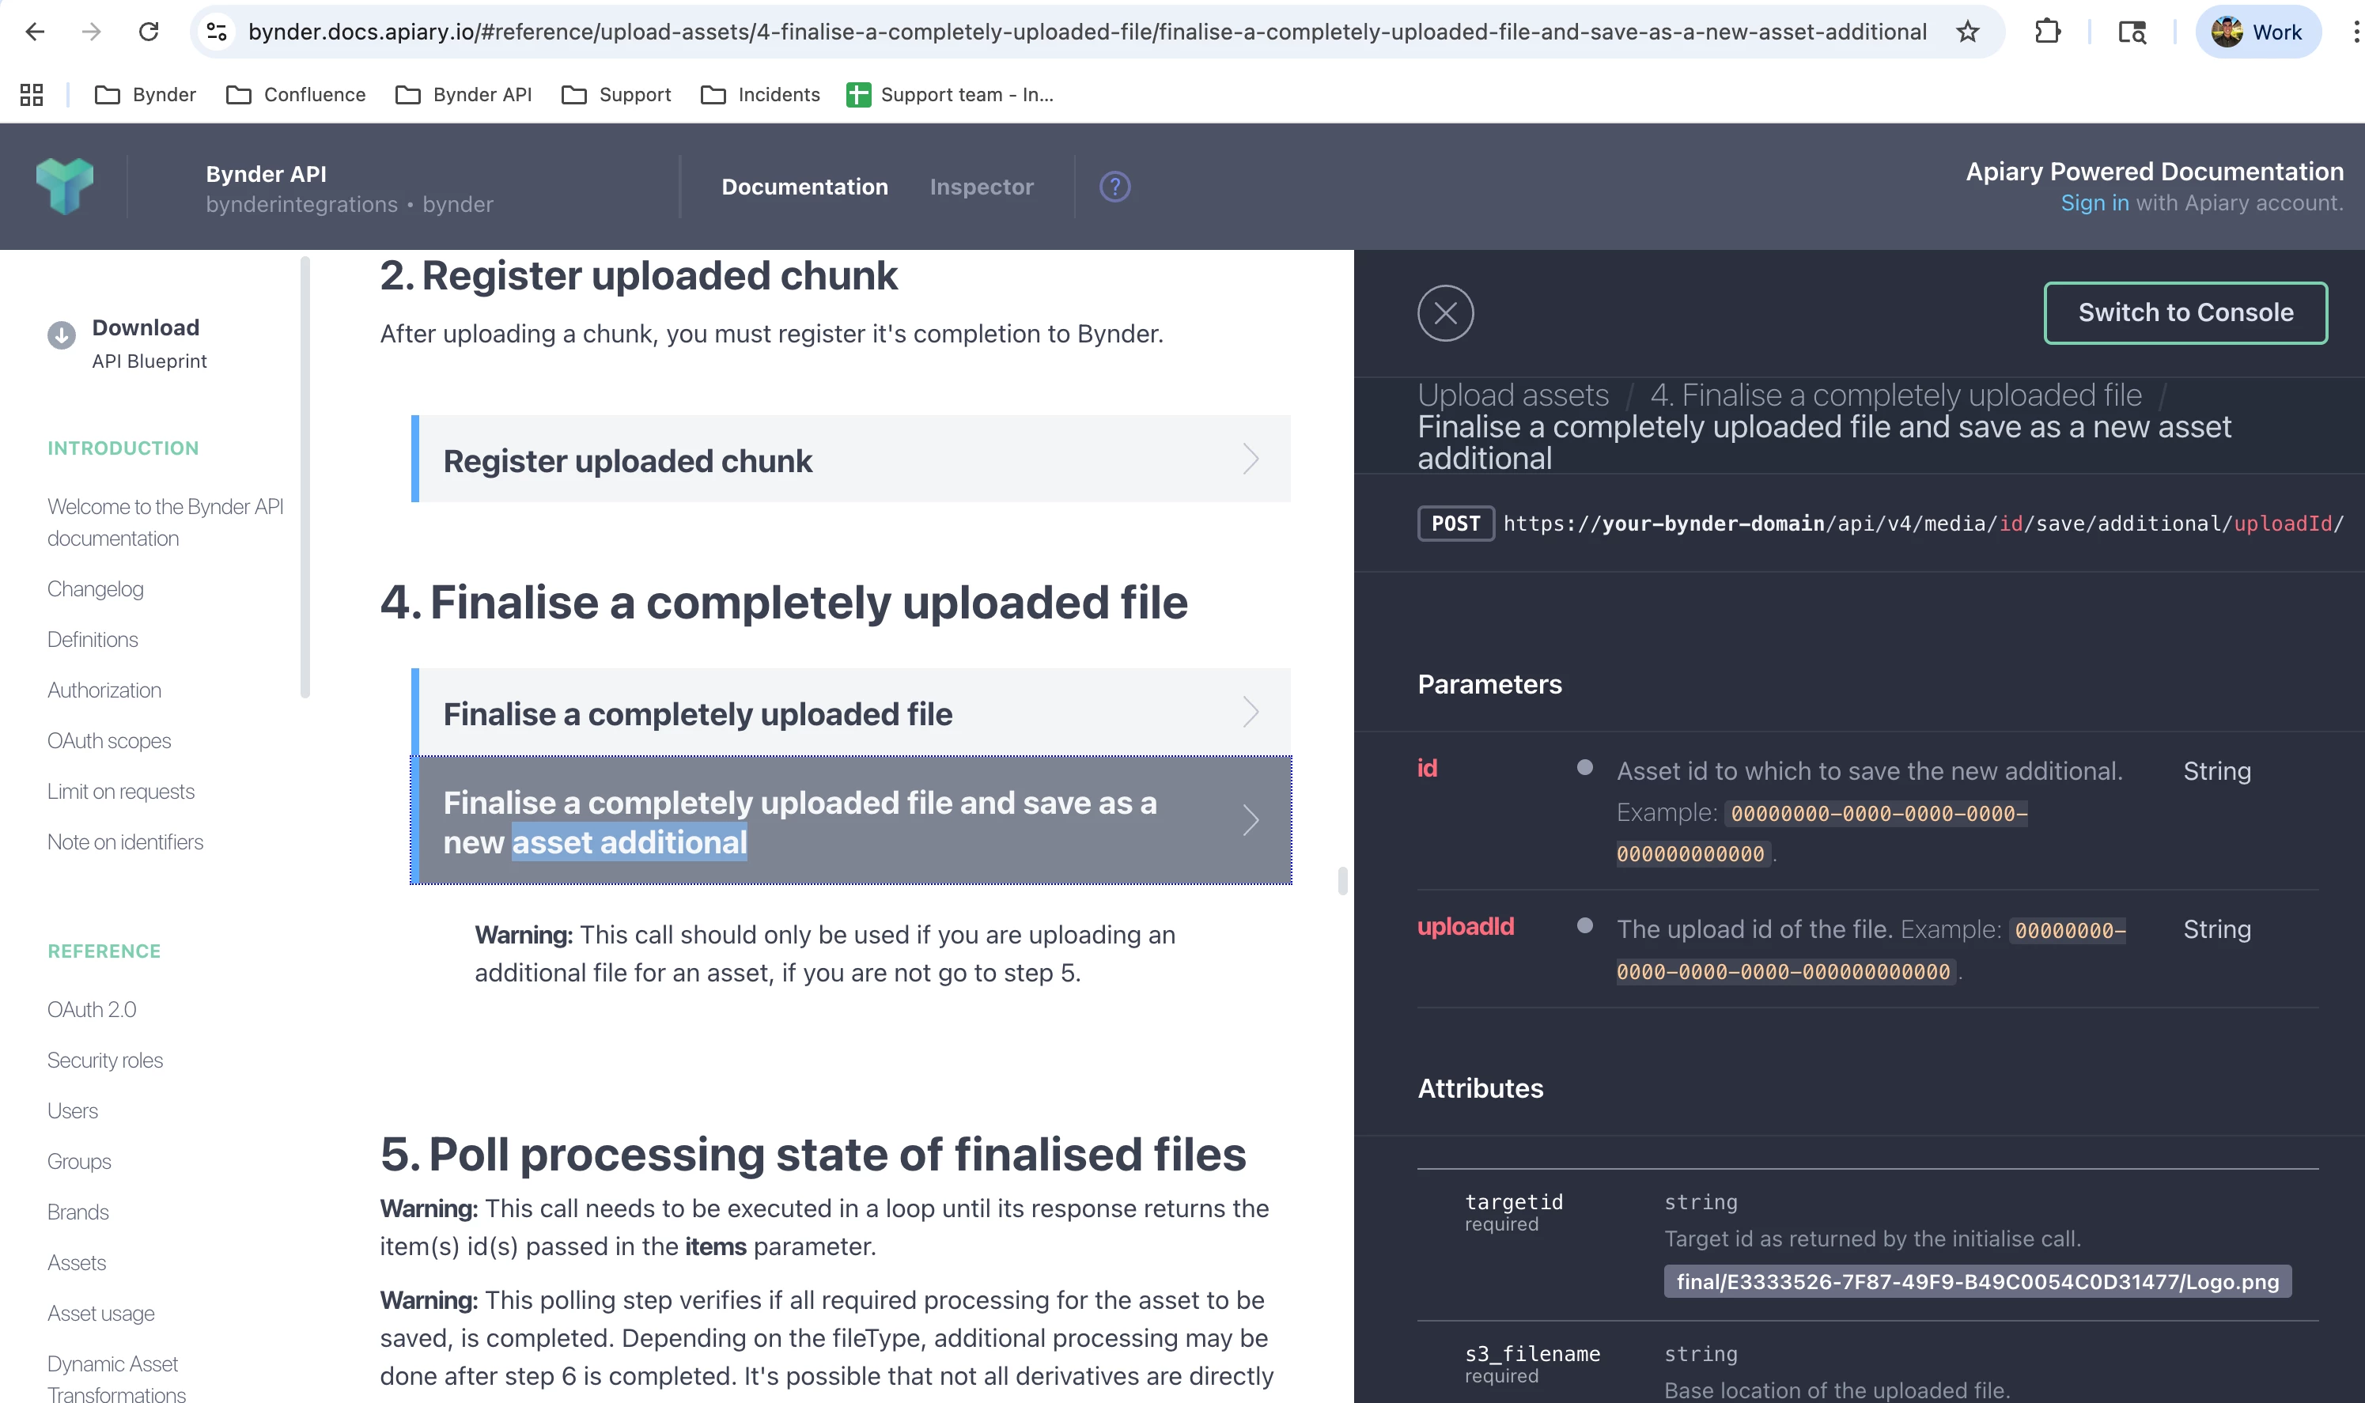
Task: Click chevron on save as new asset additional
Action: [1250, 819]
